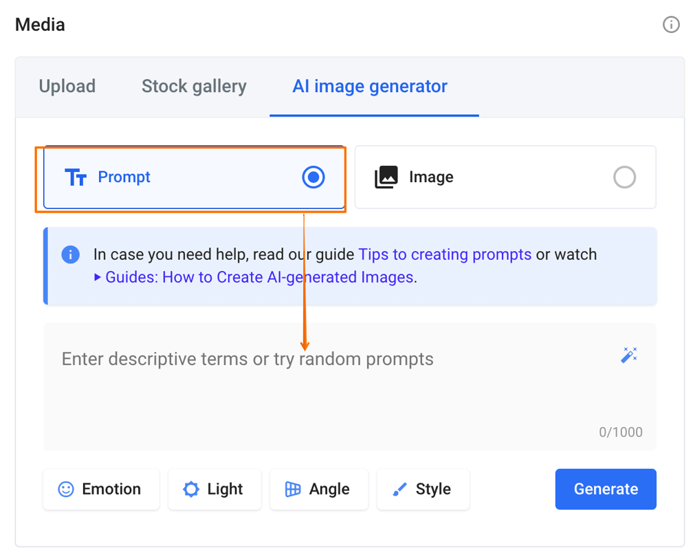Image resolution: width=693 pixels, height=557 pixels.
Task: Click the sun icon on the Light button
Action: point(191,489)
